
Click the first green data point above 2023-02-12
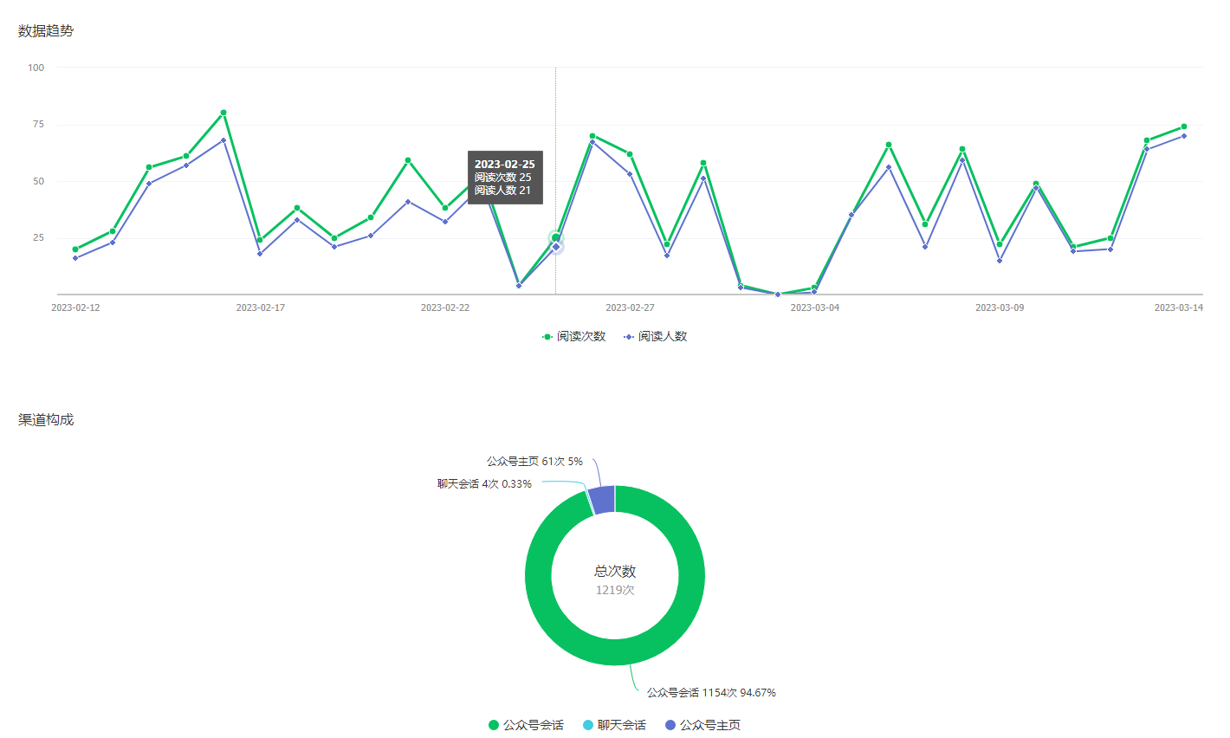(75, 249)
